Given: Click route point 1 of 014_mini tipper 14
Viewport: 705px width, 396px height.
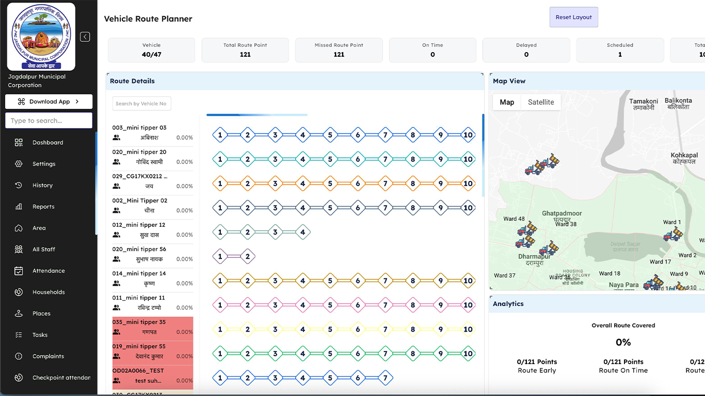Looking at the screenshot, I should pos(220,280).
